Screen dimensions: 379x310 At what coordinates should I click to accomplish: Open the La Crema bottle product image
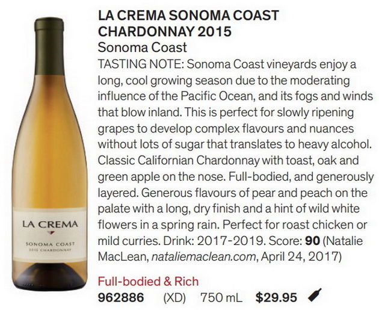point(49,154)
